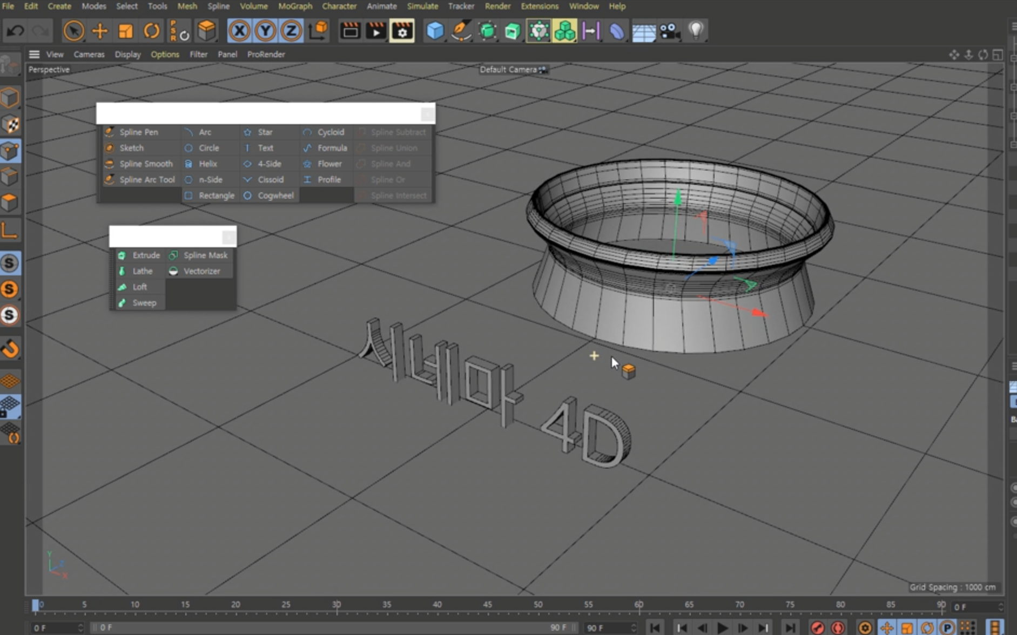Viewport: 1017px width, 635px height.
Task: Toggle Z axis lock
Action: coord(291,31)
